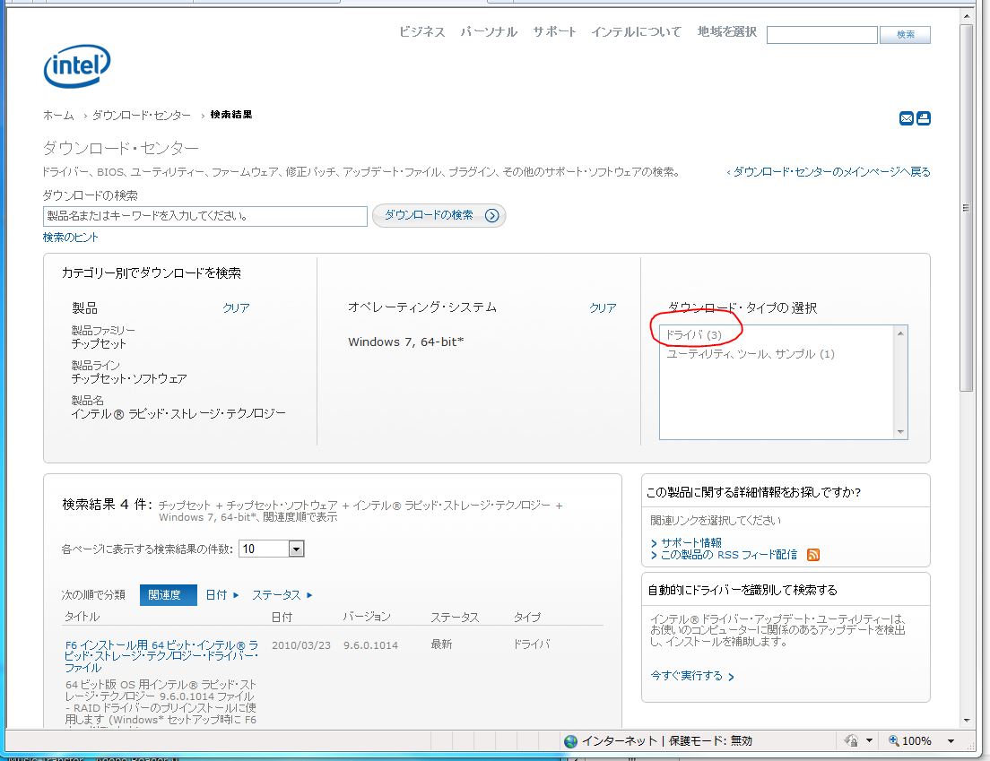This screenshot has height=761, width=990.
Task: Click the Windows 7, 64-bit* operating system text
Action: [406, 342]
